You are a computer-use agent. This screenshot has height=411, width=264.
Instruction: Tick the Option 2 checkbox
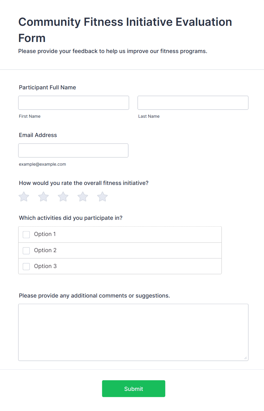click(x=26, y=251)
